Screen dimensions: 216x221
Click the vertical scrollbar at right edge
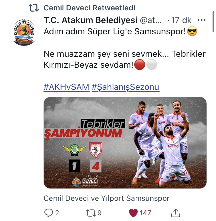(214, 22)
